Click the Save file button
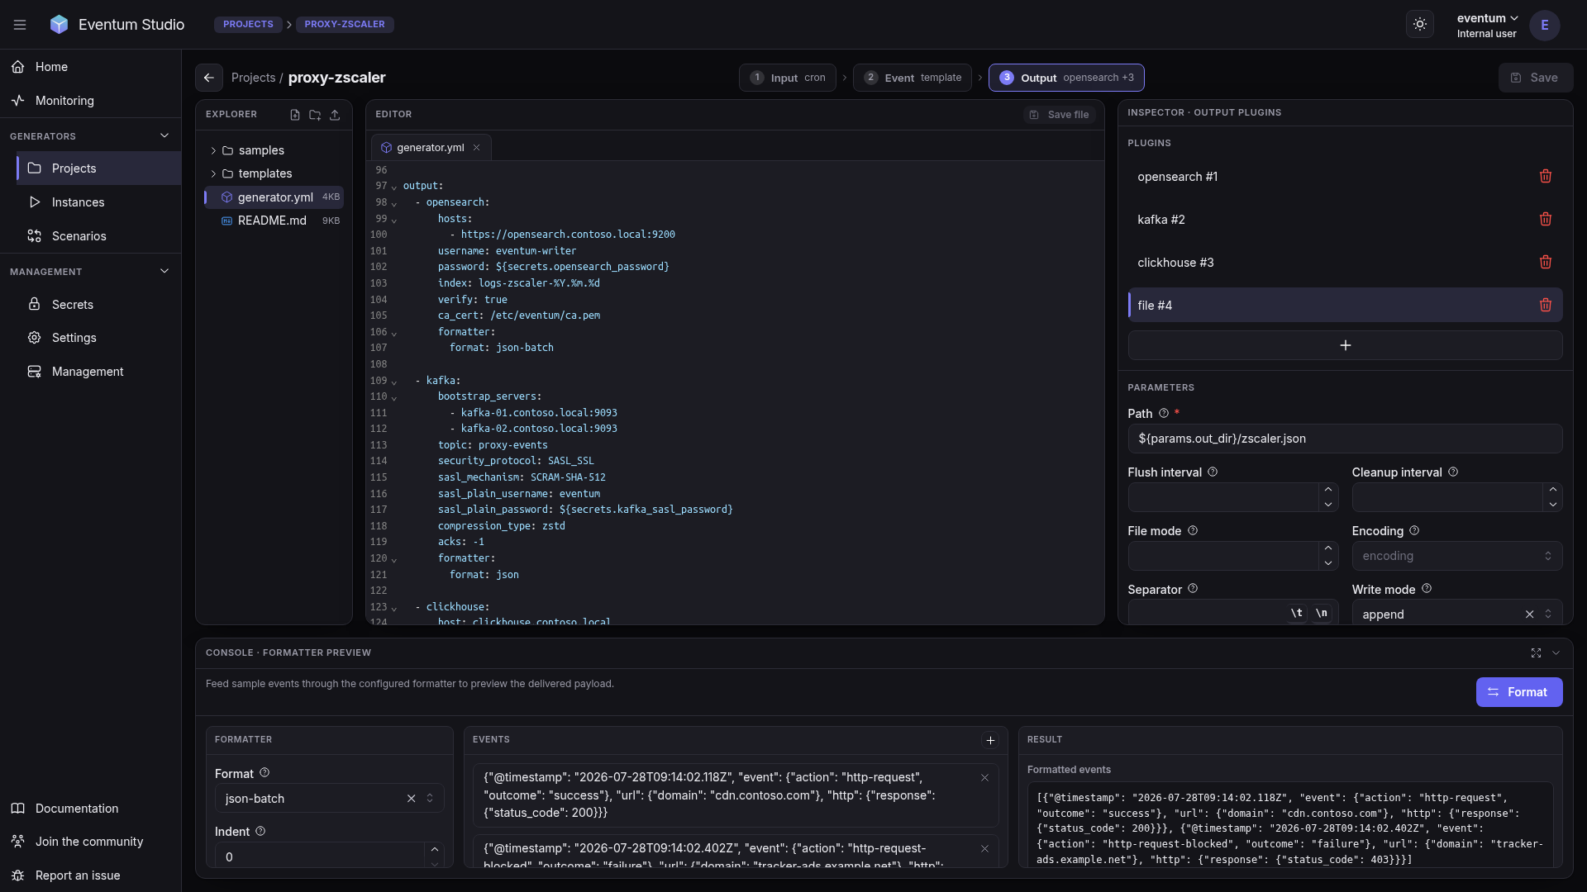1587x892 pixels. click(1060, 115)
